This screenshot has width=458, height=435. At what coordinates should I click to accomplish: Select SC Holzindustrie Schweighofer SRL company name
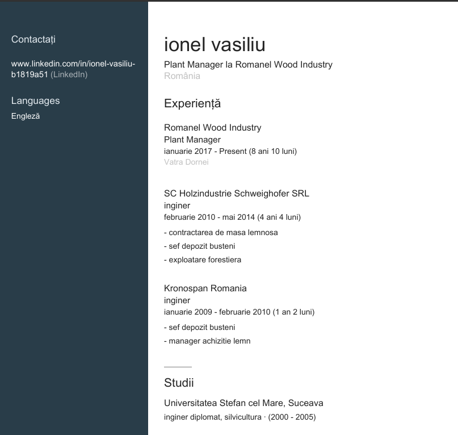(236, 193)
